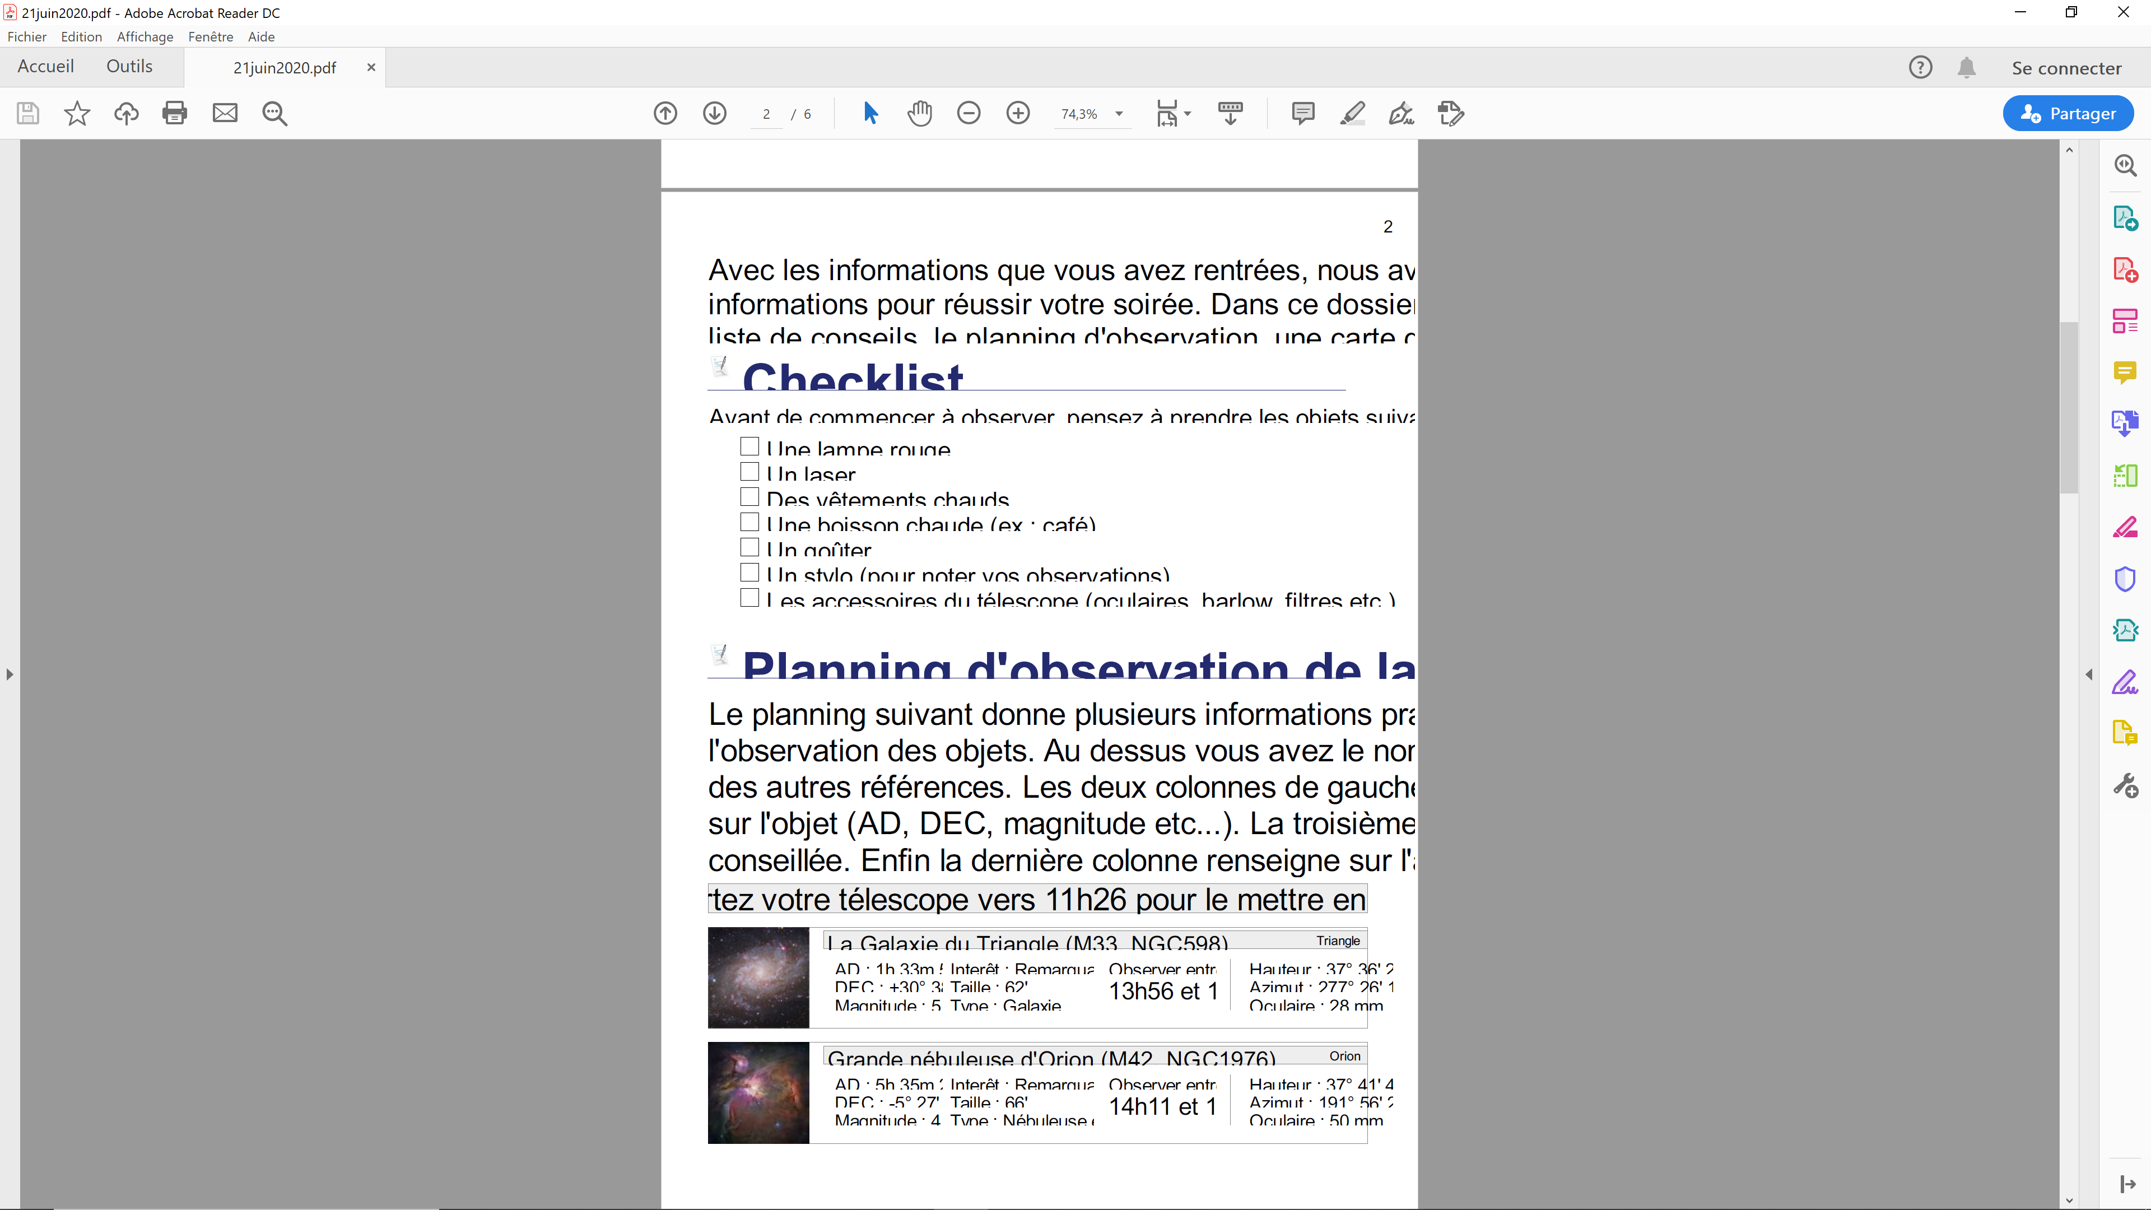Check the 'Un goûter' checkbox
Viewport: 2151px width, 1210px height.
(750, 547)
